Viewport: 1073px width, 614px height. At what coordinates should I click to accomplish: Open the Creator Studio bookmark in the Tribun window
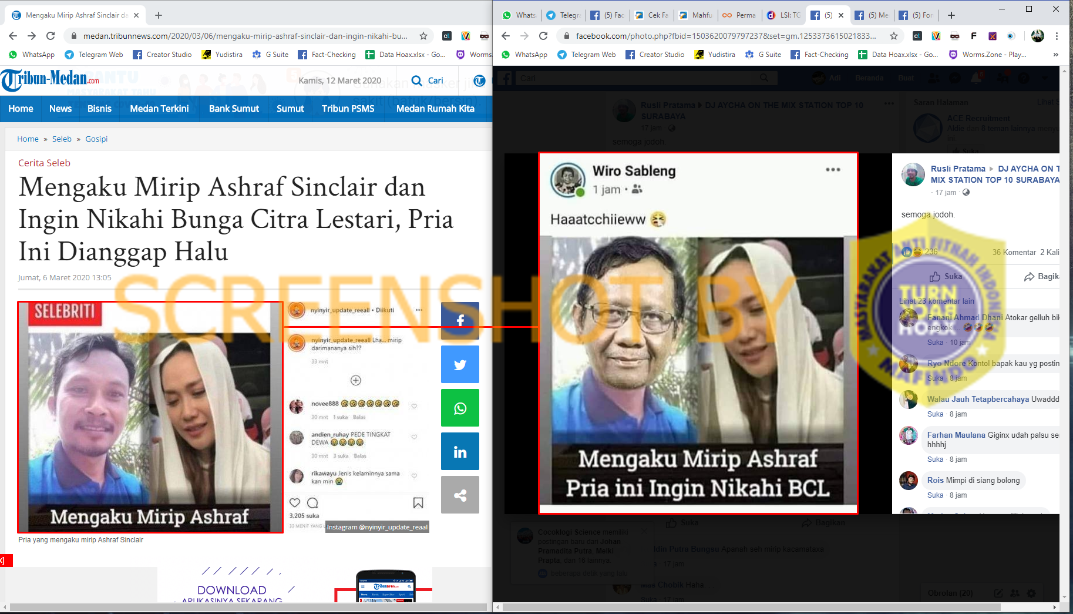point(162,55)
